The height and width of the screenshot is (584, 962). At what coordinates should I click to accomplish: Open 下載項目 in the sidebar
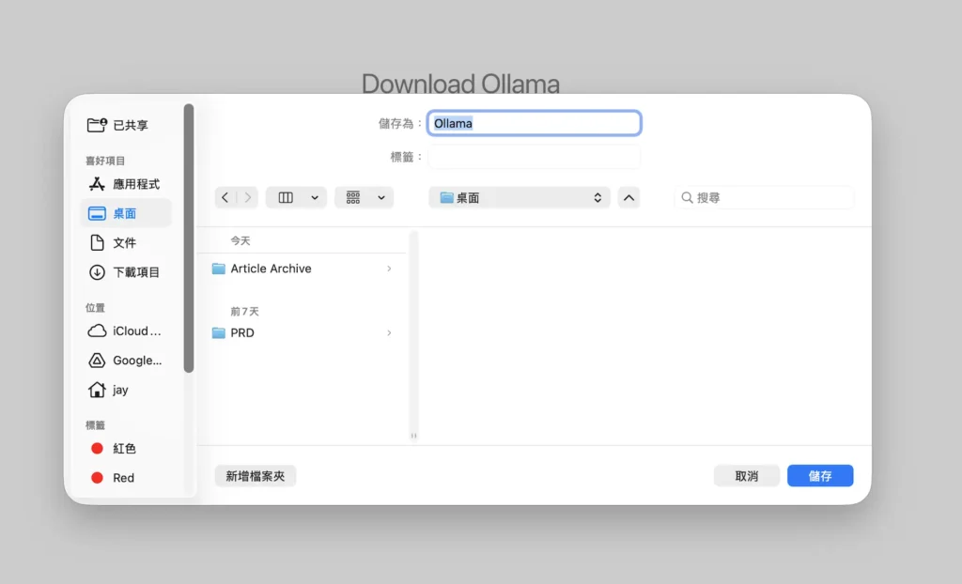pos(125,272)
